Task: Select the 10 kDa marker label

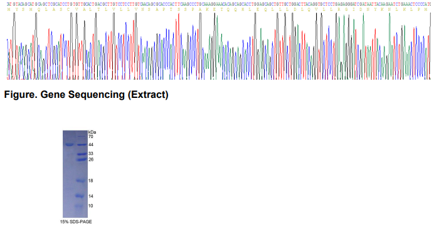Action: click(90, 206)
